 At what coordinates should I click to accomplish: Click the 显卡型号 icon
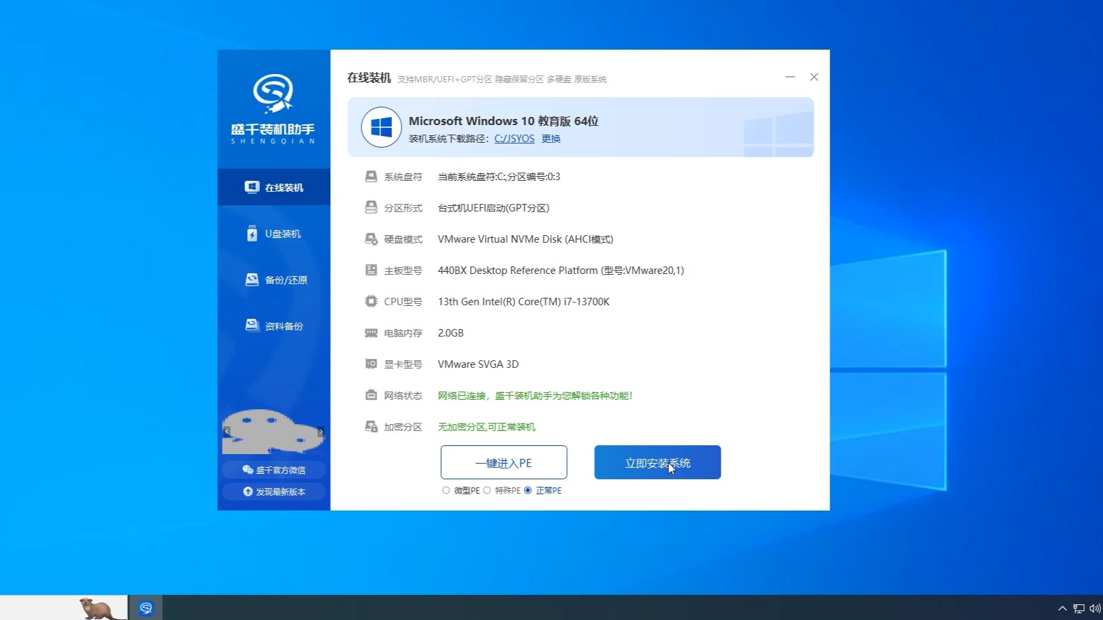tap(371, 364)
